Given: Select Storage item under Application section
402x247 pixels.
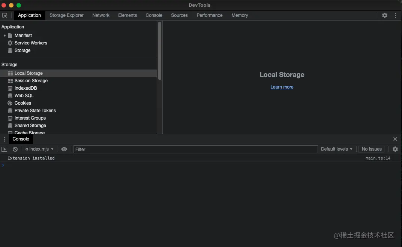Looking at the screenshot, I should coord(22,50).
